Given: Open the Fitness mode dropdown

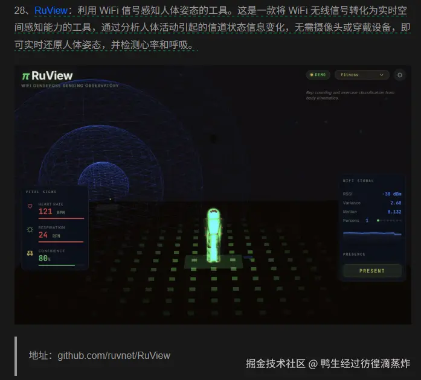Looking at the screenshot, I should pos(362,75).
